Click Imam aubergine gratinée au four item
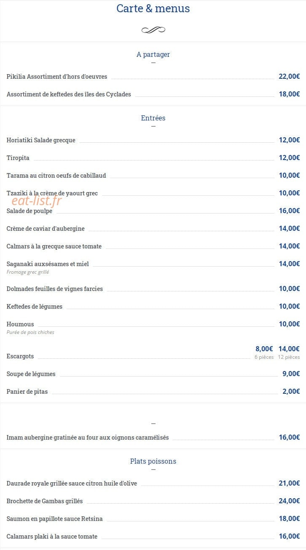 coord(88,438)
